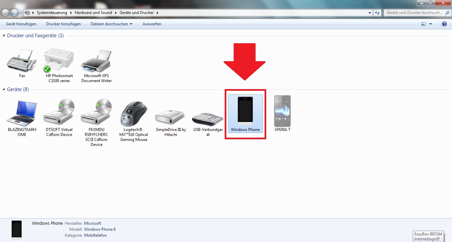Image resolution: width=452 pixels, height=242 pixels.
Task: Click Modell value Windows Phone 8
Action: click(x=100, y=229)
